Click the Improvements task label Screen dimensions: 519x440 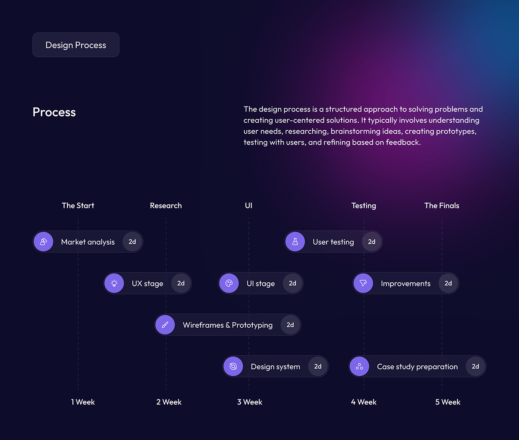pyautogui.click(x=406, y=284)
